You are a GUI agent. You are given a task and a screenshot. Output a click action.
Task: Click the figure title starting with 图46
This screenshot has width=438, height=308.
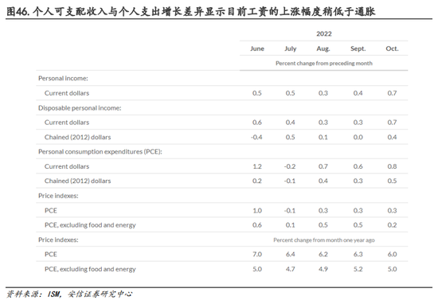coord(190,11)
